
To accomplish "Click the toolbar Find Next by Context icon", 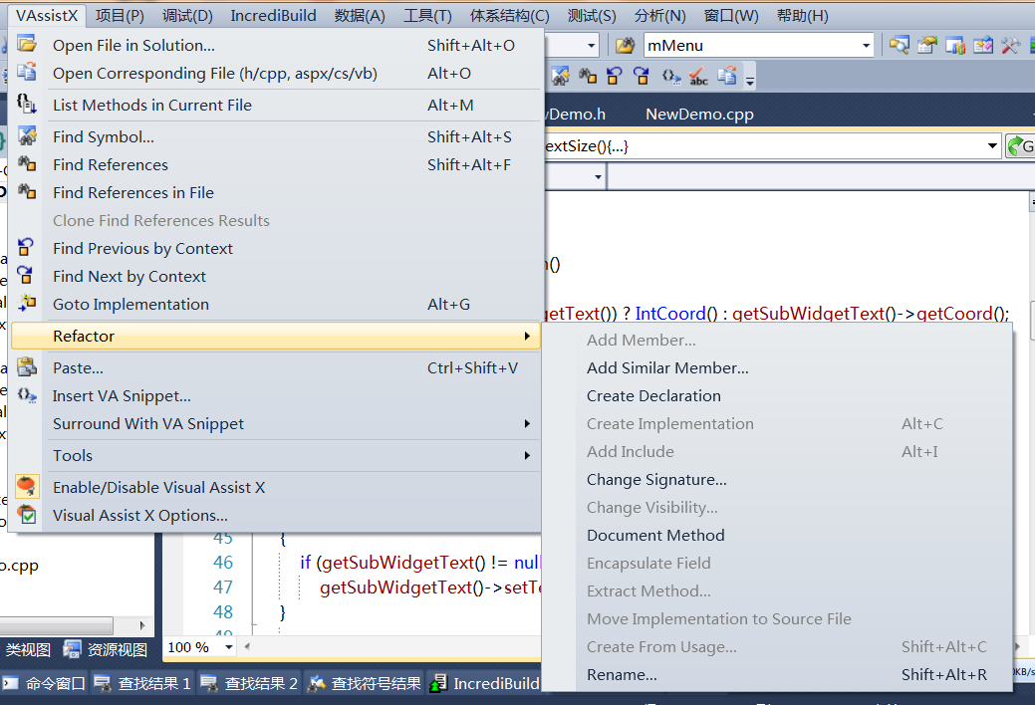I will (x=641, y=77).
